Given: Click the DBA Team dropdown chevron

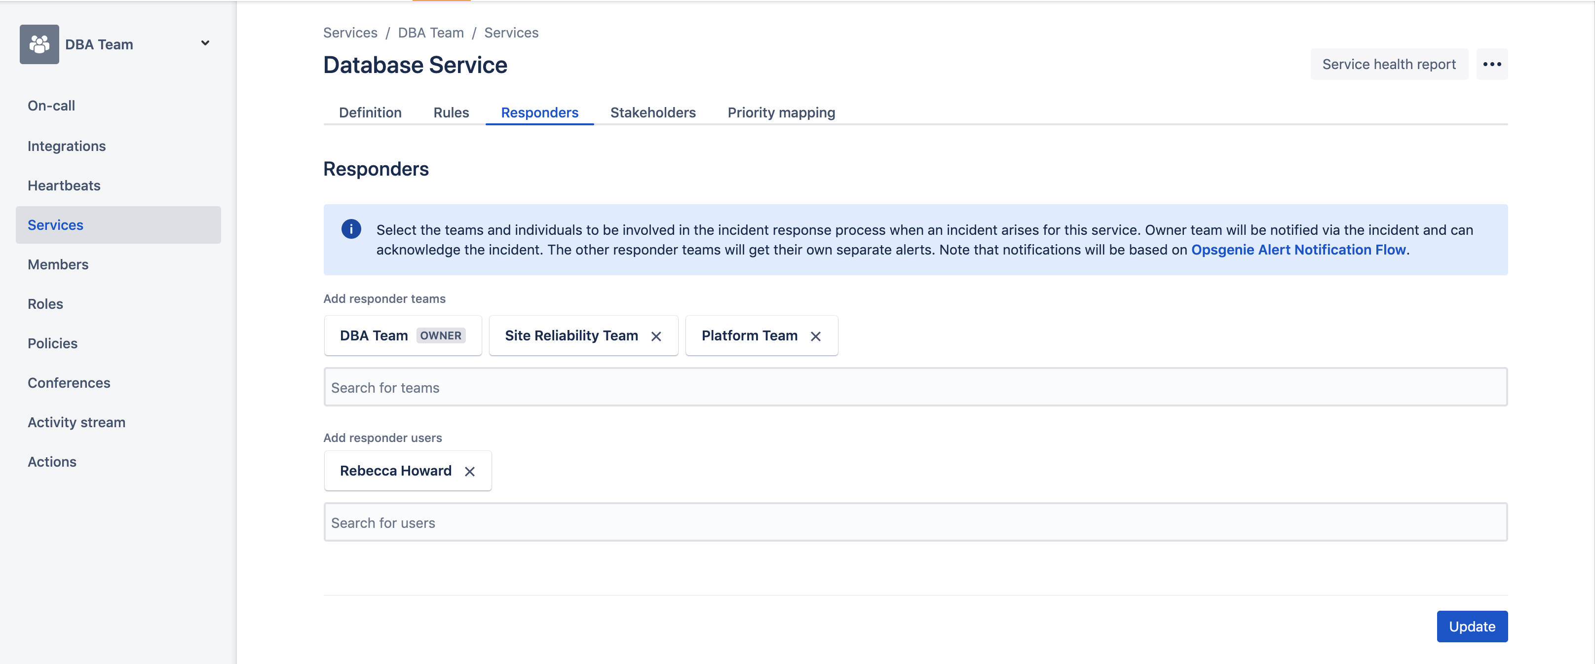Looking at the screenshot, I should (203, 43).
